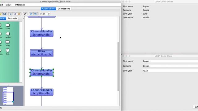
Task: Select the bottom ChannelHandler ScriptHandler node
Action: click(42, 92)
